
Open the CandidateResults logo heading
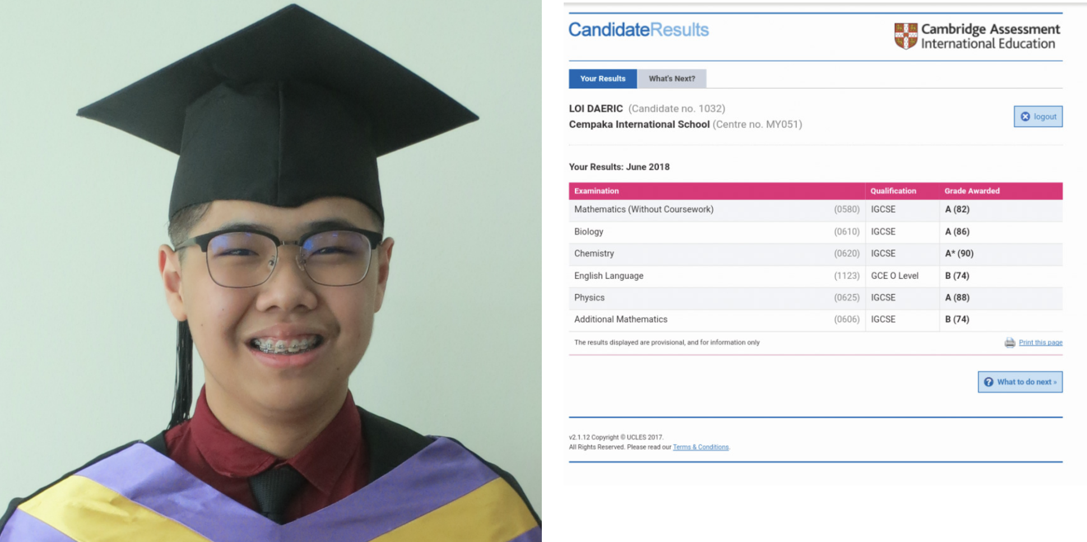[639, 30]
